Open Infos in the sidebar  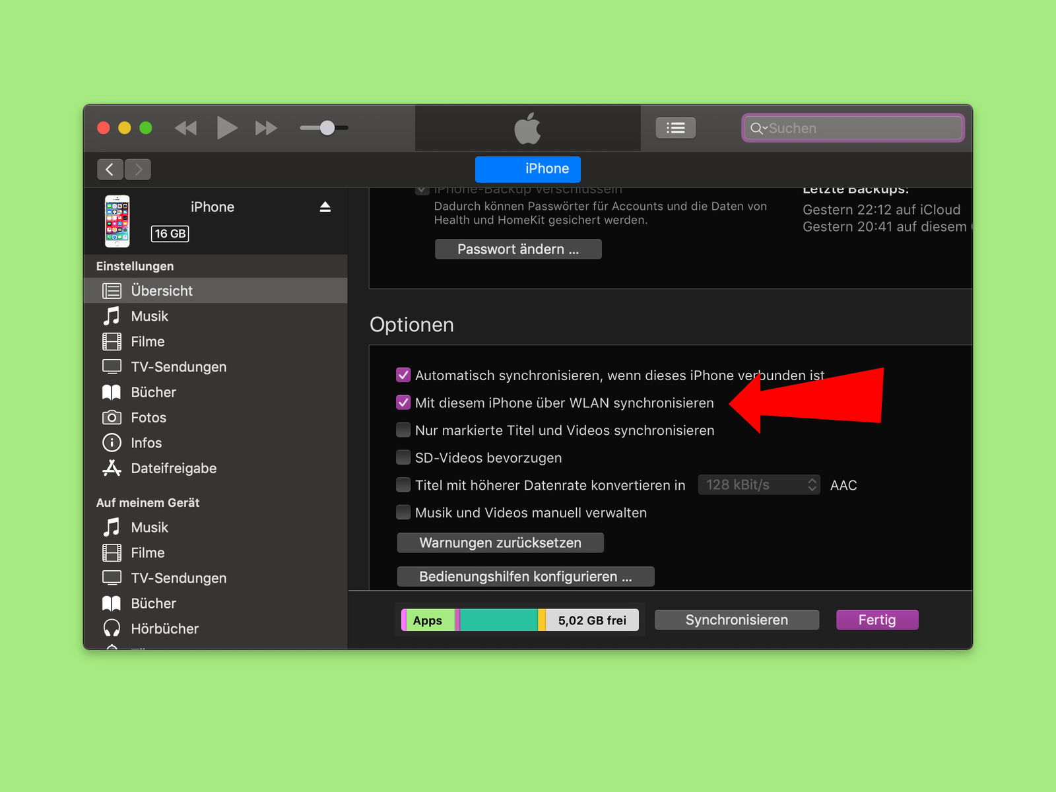click(x=215, y=443)
